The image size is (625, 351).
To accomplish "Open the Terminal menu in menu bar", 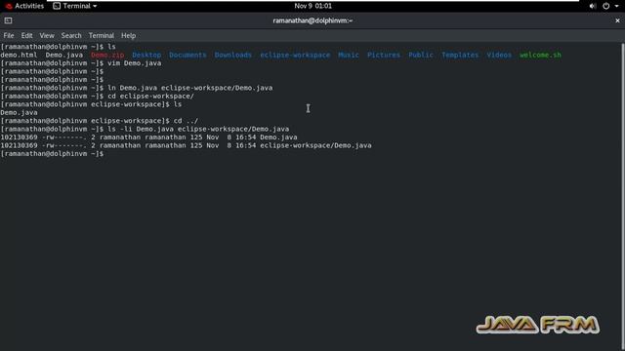I will coord(102,36).
